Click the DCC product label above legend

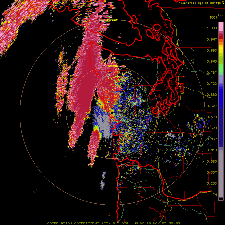click(x=219, y=15)
